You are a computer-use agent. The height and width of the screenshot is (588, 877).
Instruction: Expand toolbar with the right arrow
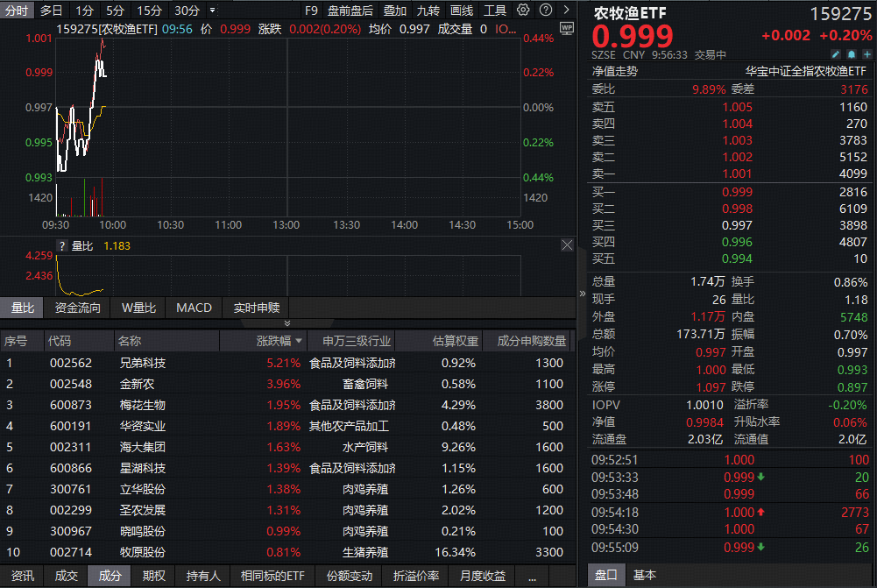pos(564,11)
